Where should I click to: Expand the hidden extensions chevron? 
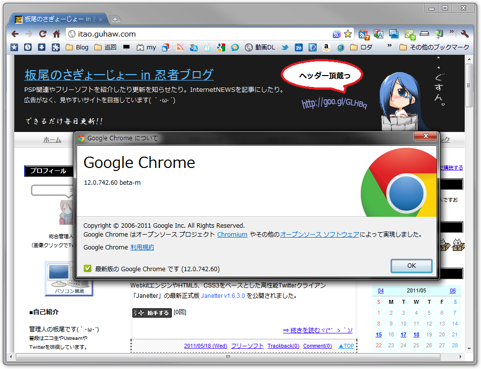[451, 31]
